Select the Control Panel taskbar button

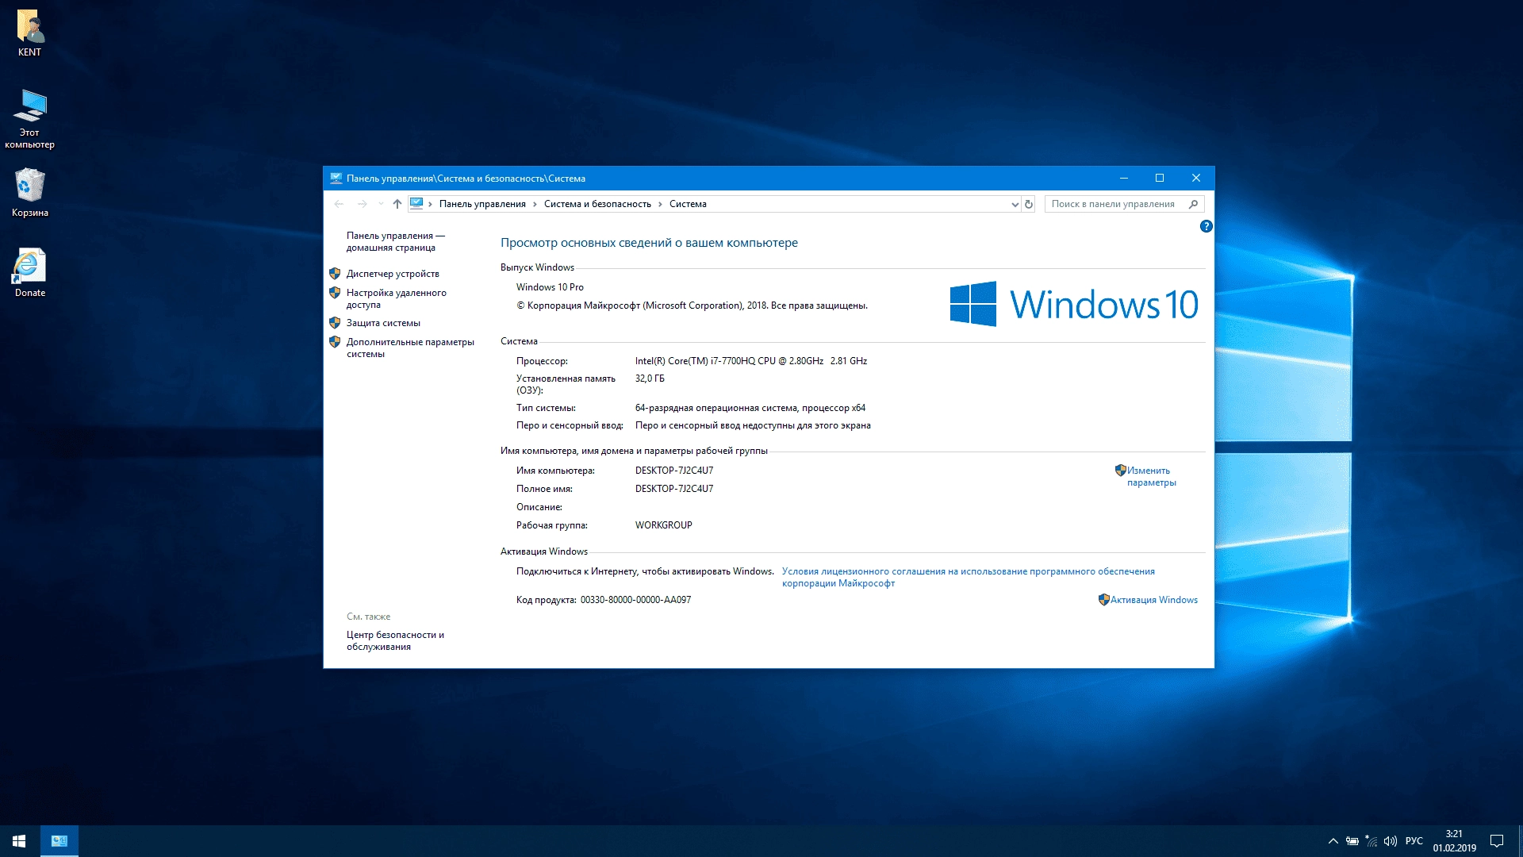(59, 841)
